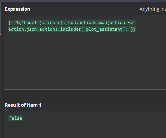
Task: Click the space between the expression and result panels
Action: click(x=85, y=95)
